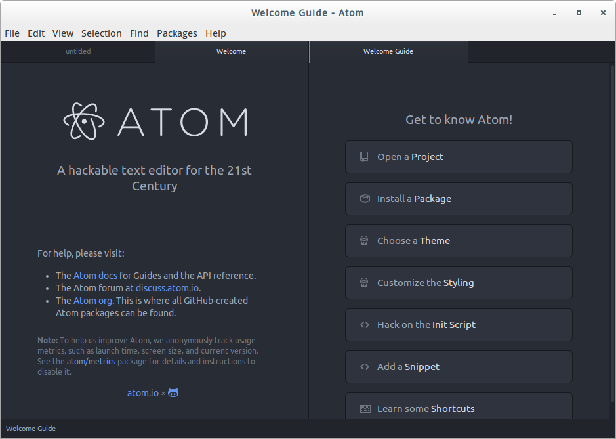
Task: Click the paint bucket icon beside Choose a Theme
Action: (x=364, y=241)
